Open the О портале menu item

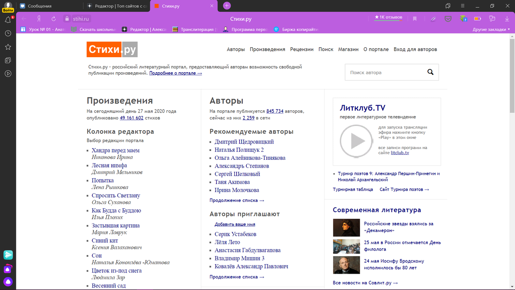(376, 49)
